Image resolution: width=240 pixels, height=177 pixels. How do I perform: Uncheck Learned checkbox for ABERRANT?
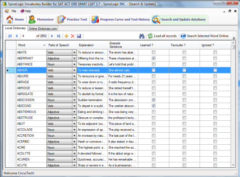(x=153, y=58)
